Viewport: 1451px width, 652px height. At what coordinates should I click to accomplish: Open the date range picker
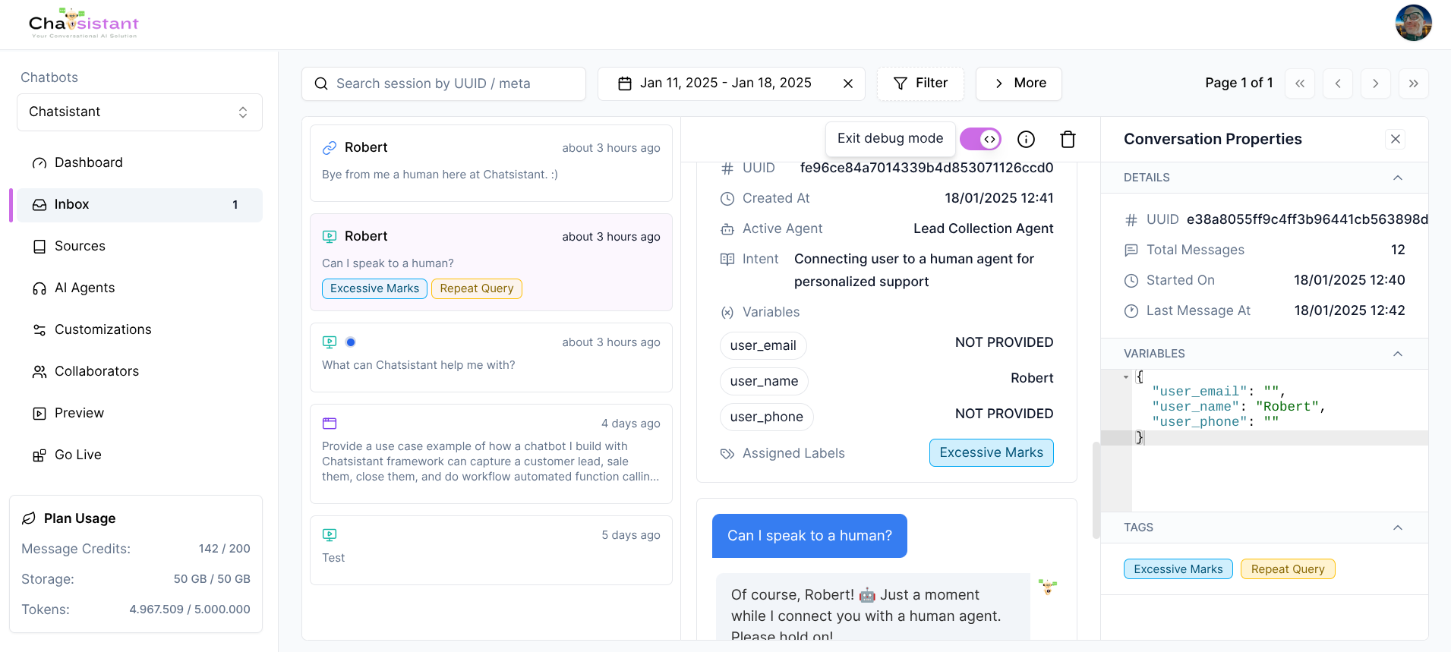724,83
